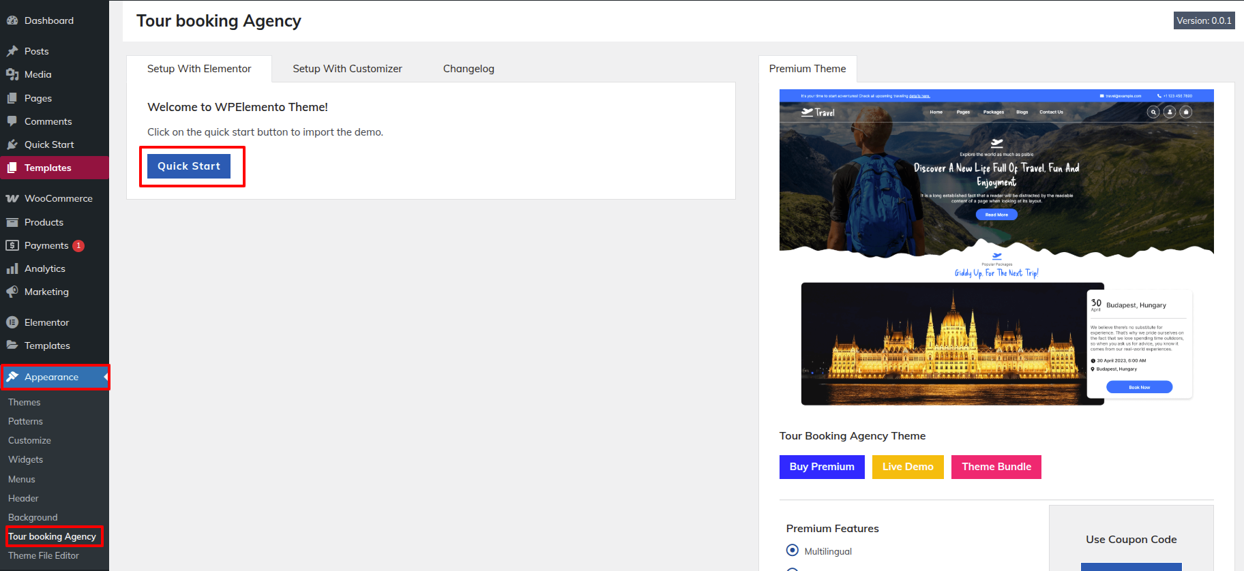This screenshot has width=1244, height=571.
Task: Open the Marketing menu link
Action: coord(46,292)
